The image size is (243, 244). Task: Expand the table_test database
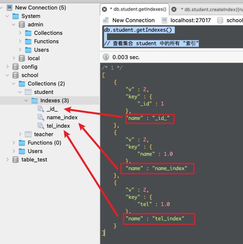(8, 160)
